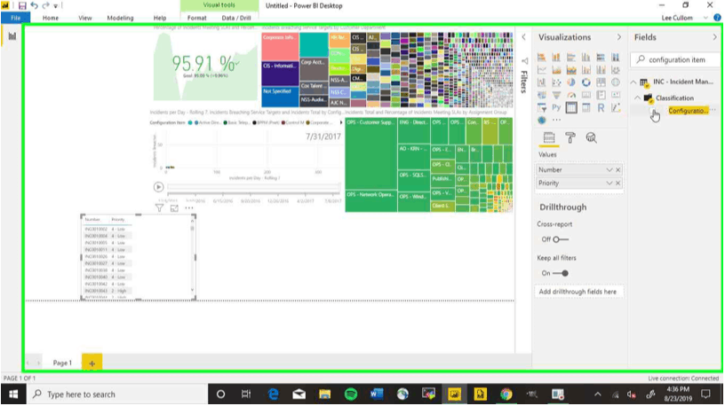Select the map visual icon

click(x=616, y=82)
